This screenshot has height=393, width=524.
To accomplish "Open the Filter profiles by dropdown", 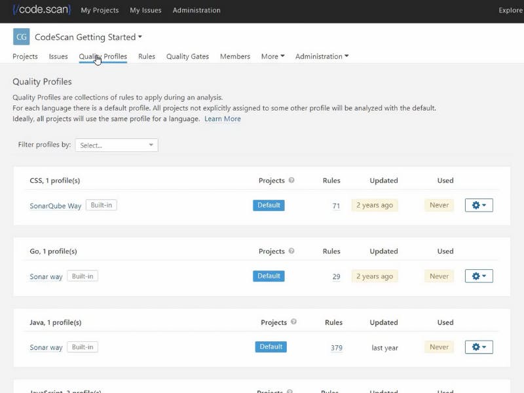I will (x=117, y=145).
